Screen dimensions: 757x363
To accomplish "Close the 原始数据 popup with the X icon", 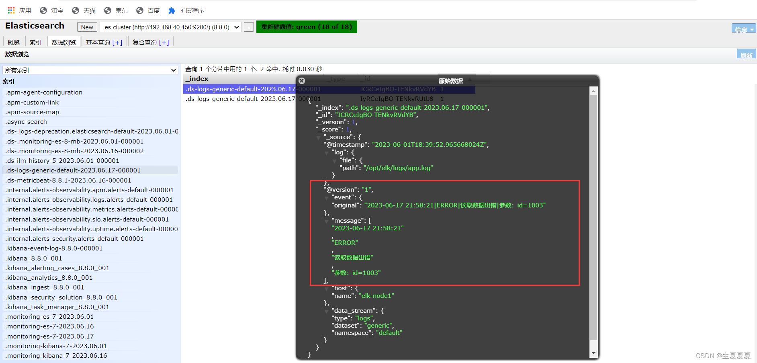I will click(302, 81).
